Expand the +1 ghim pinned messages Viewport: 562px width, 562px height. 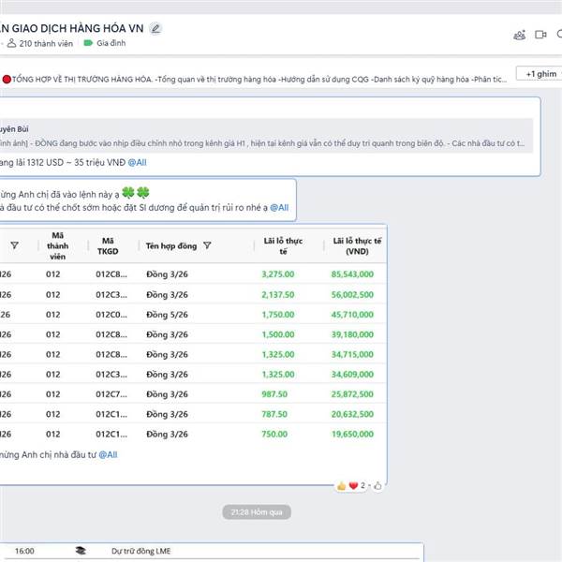coord(540,73)
